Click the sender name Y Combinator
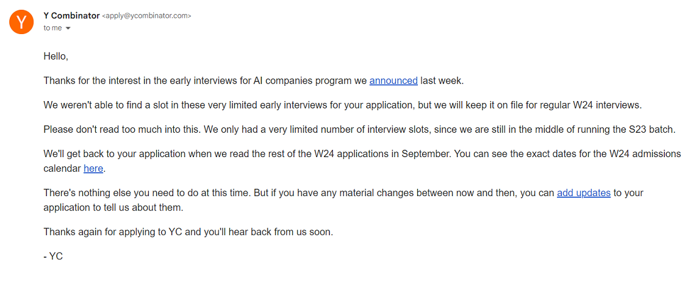This screenshot has height=285, width=696. tap(71, 16)
